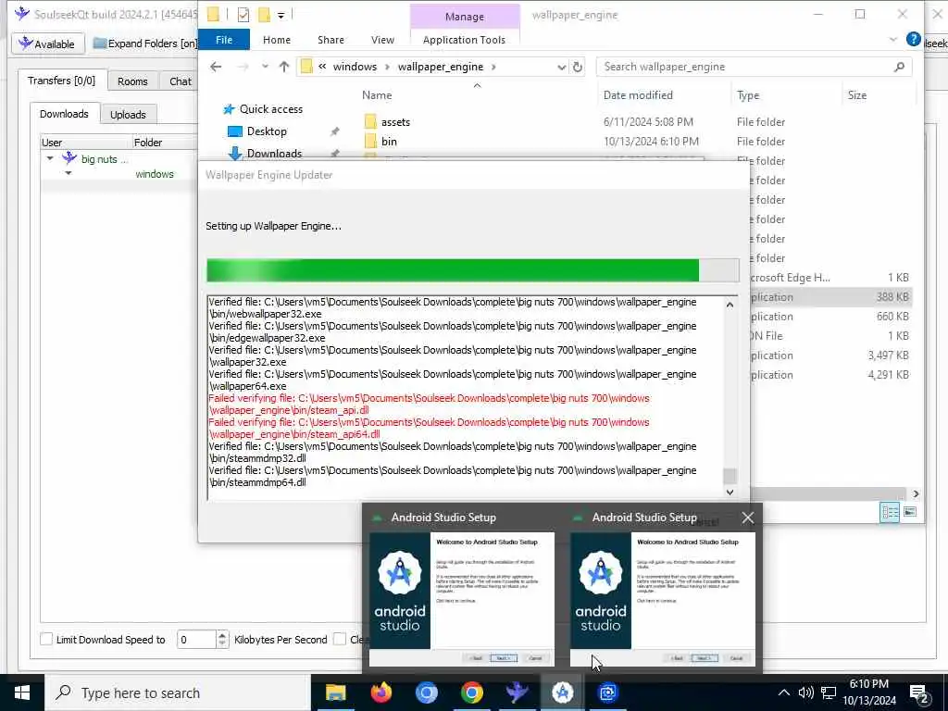Collapse the big nuts user tree
The image size is (948, 711).
pyautogui.click(x=50, y=159)
